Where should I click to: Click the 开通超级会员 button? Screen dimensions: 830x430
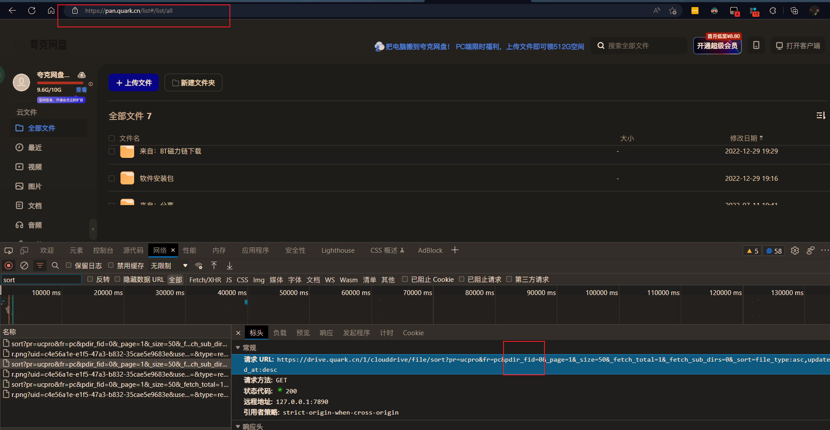point(717,45)
